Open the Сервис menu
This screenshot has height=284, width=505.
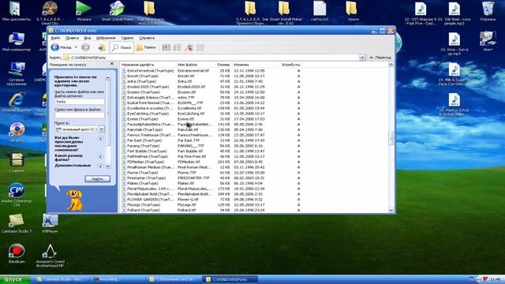(127, 38)
